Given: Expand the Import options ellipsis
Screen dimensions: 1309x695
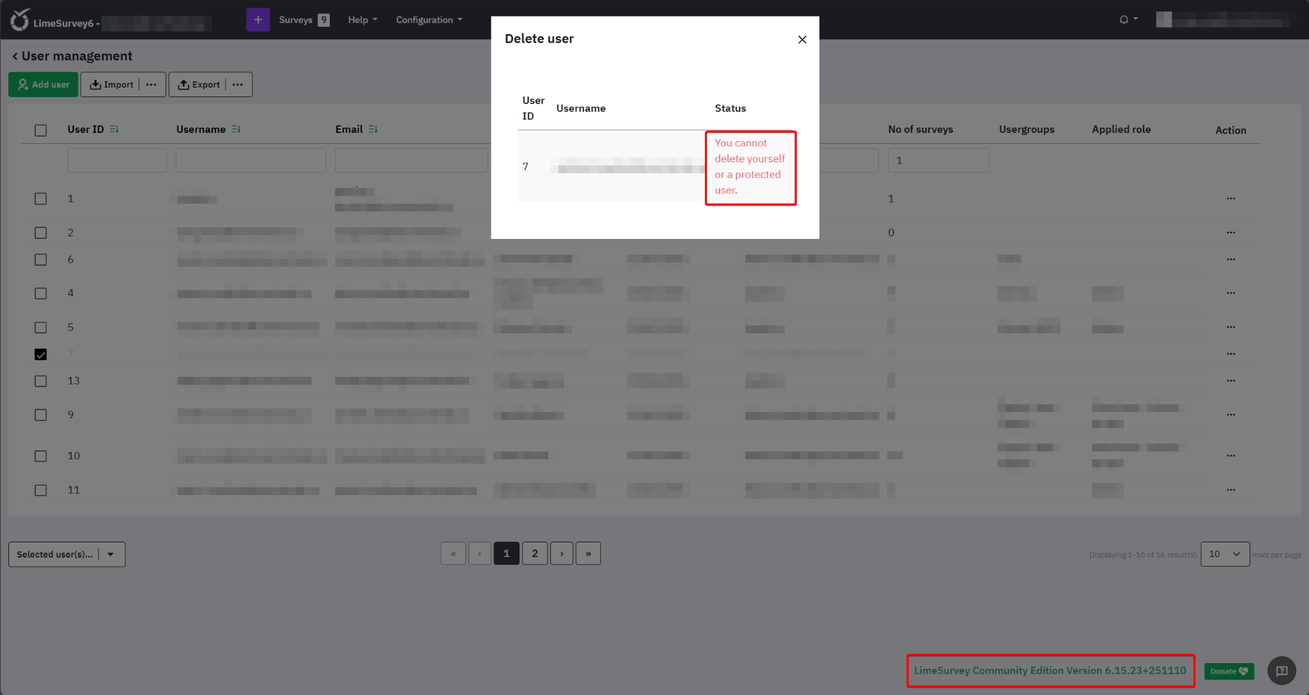Looking at the screenshot, I should tap(151, 84).
